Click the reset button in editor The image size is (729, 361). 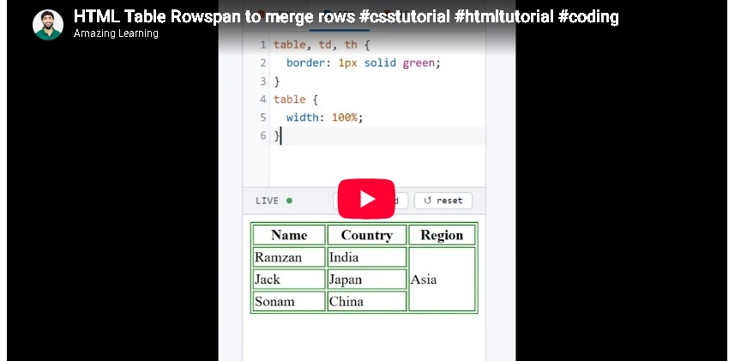coord(443,201)
